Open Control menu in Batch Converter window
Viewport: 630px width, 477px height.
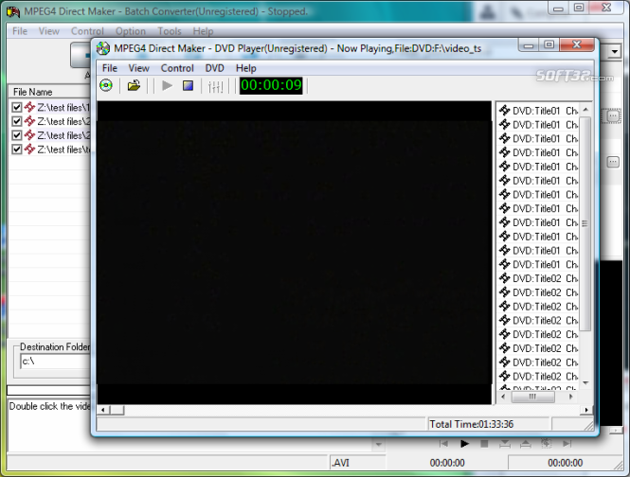point(87,31)
